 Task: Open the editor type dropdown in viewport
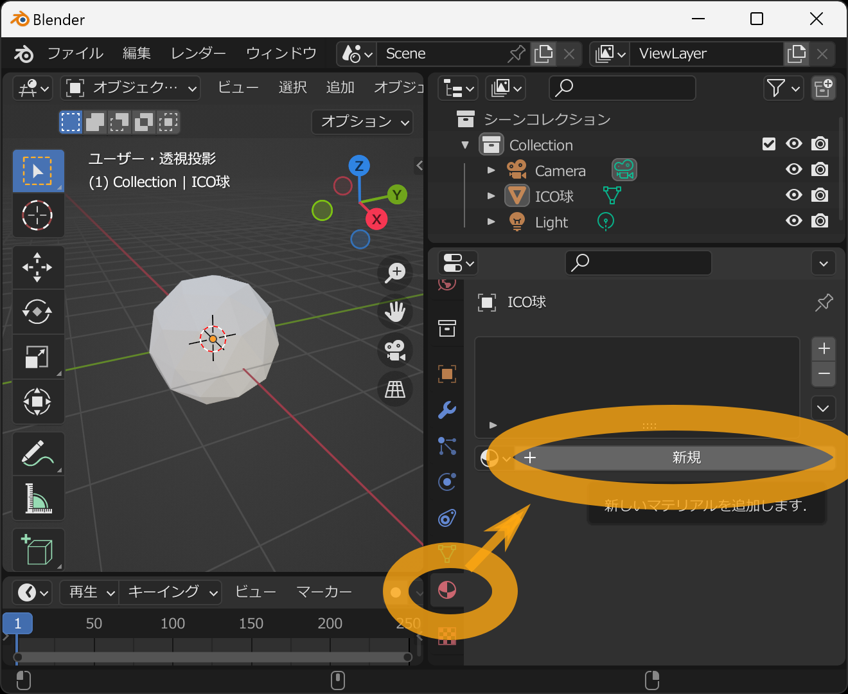pos(33,88)
